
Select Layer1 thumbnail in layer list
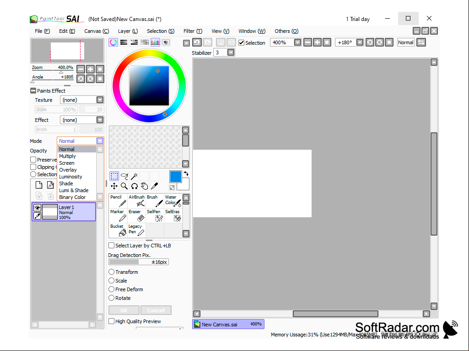50,212
